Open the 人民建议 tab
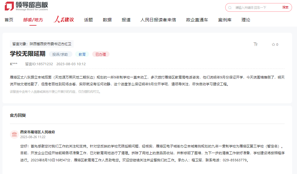The width and height of the screenshot is (297, 174). (x=64, y=19)
